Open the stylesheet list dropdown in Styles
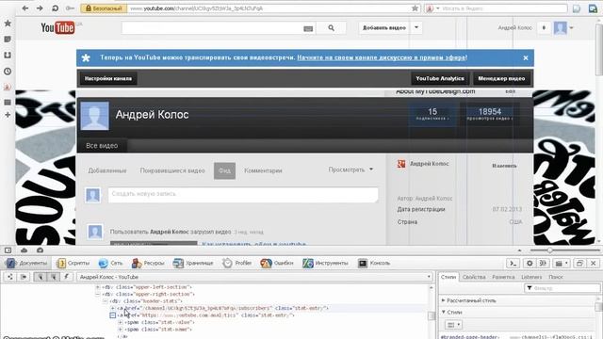The image size is (603, 339). click(x=453, y=325)
